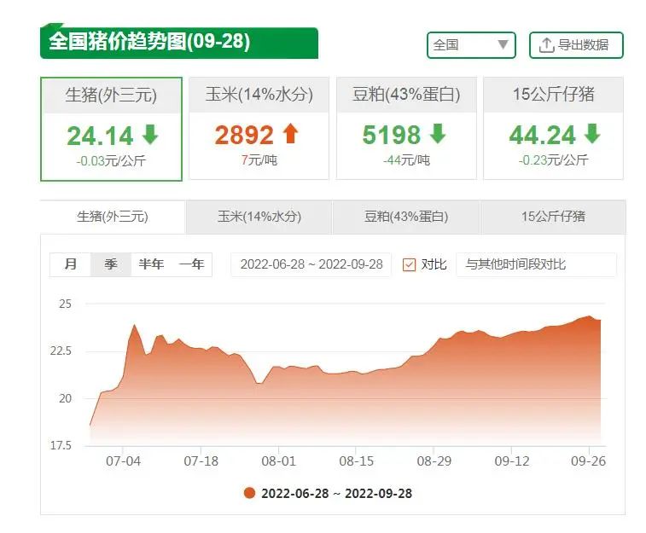The image size is (646, 533).
Task: Click the 22.5 y-axis label
Action: coord(61,351)
